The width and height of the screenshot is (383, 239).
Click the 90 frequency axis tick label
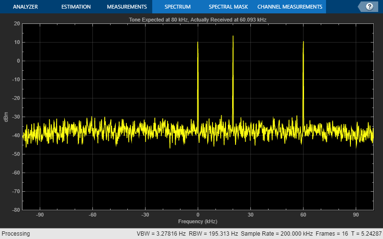[x=356, y=215]
